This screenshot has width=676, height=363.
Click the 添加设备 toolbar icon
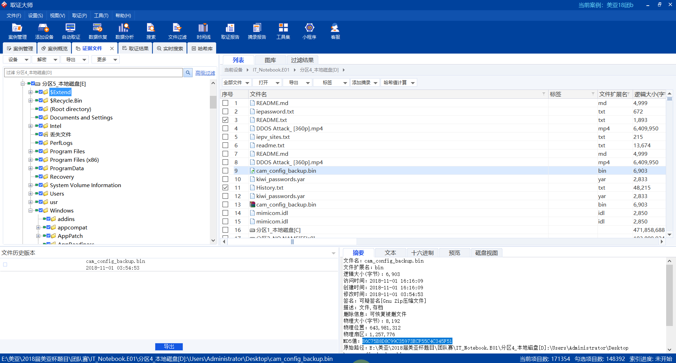[44, 31]
